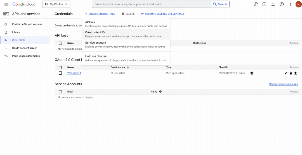This screenshot has width=302, height=155.
Task: Click the Page usage agreements icon
Action: click(x=6, y=56)
